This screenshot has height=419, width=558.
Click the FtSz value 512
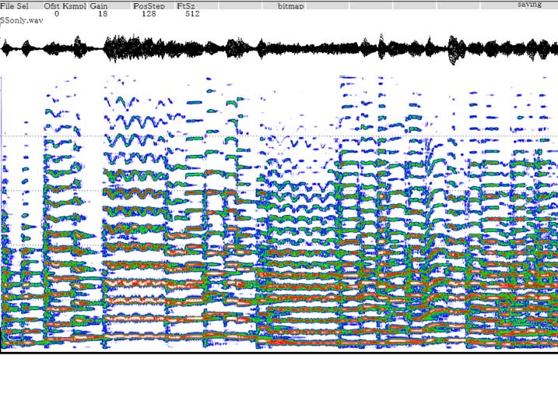coord(193,13)
